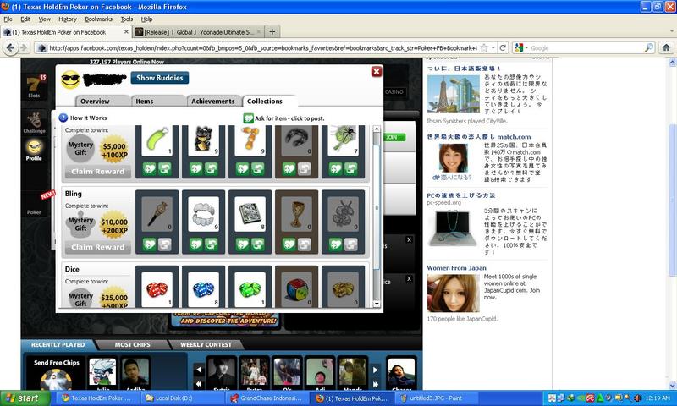This screenshot has width=677, height=406.
Task: Open the File menu
Action: (x=8, y=19)
